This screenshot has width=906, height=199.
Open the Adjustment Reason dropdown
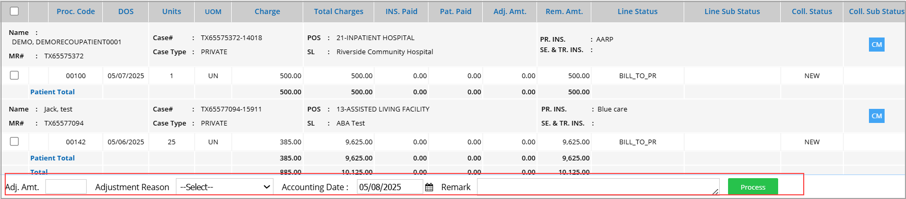click(x=225, y=187)
